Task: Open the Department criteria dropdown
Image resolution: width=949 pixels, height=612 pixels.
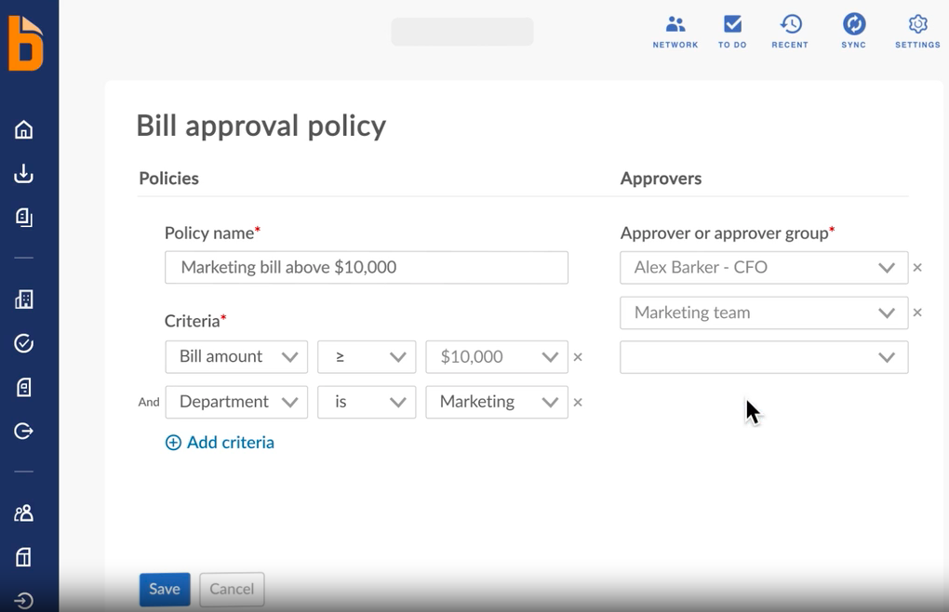Action: coord(236,402)
